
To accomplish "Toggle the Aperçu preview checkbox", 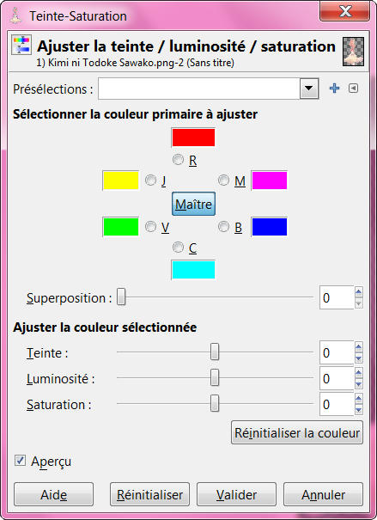I will pyautogui.click(x=20, y=461).
